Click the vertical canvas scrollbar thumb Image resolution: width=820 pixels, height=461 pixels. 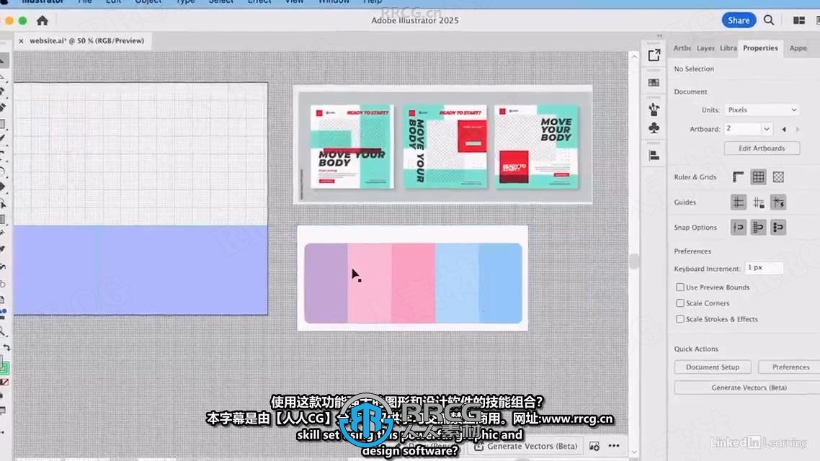(x=634, y=261)
